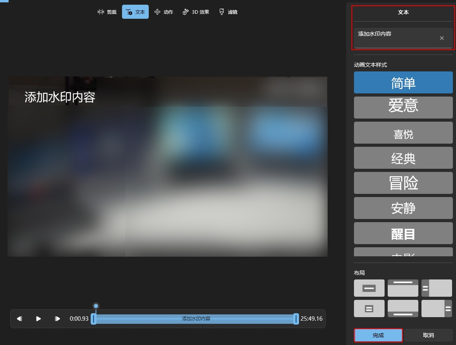456x345 pixels.
Task: Click the 添加水印内容 timeline range bar
Action: pyautogui.click(x=196, y=319)
